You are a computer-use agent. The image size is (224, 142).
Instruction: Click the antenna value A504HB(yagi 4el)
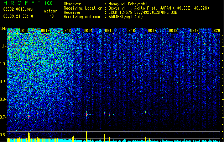tap(126, 17)
